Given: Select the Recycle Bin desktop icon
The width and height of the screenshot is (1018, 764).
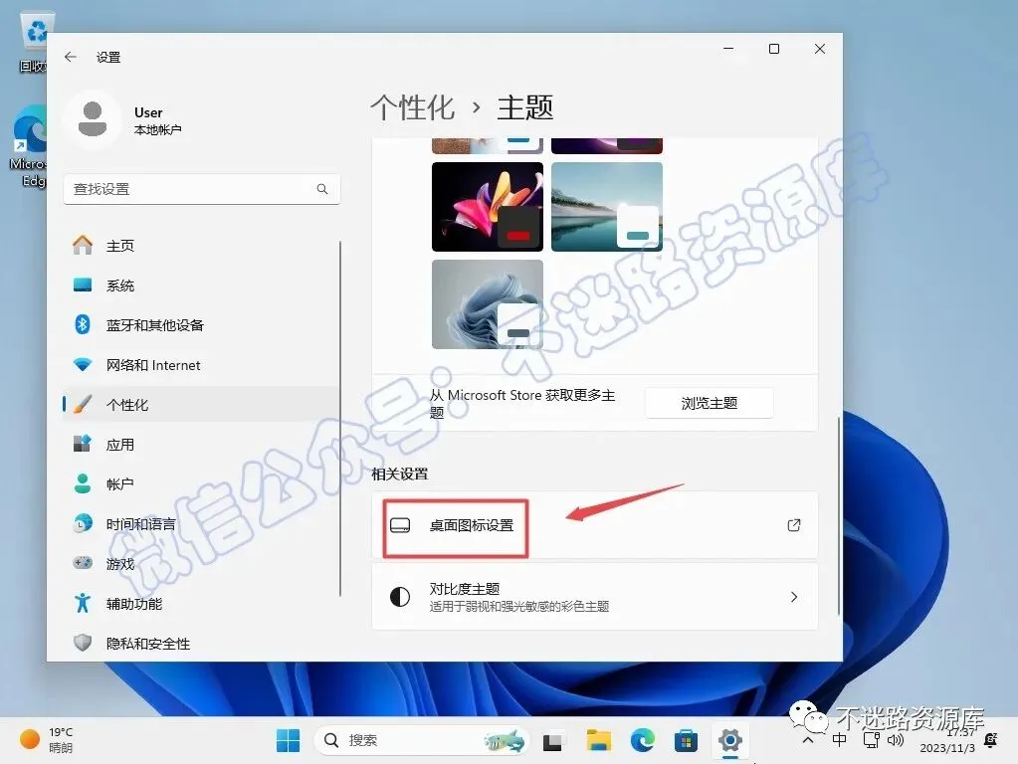Looking at the screenshot, I should coord(34,42).
